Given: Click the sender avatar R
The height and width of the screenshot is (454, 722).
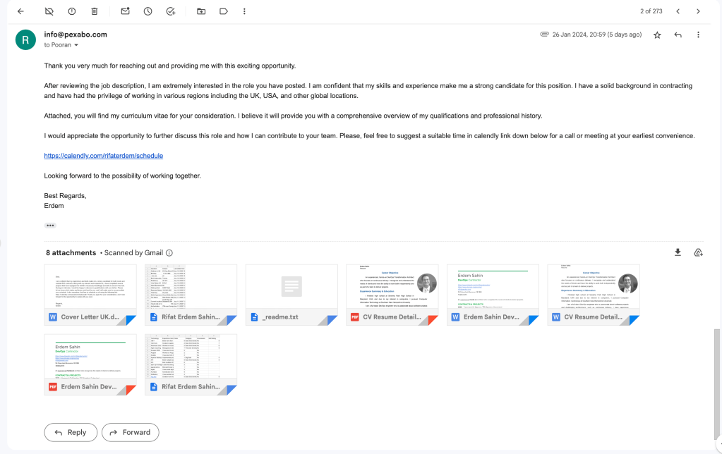Looking at the screenshot, I should tap(25, 39).
